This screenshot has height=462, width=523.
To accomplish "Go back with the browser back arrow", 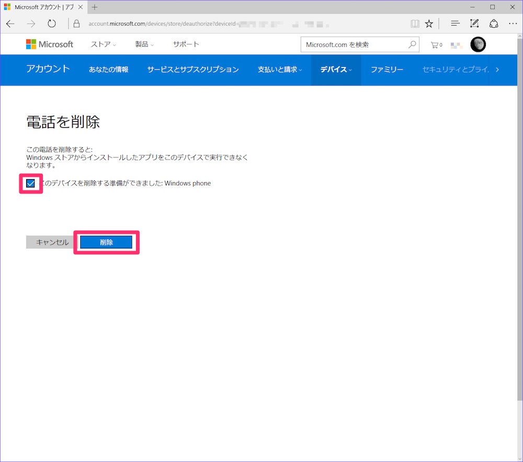I will coord(10,24).
